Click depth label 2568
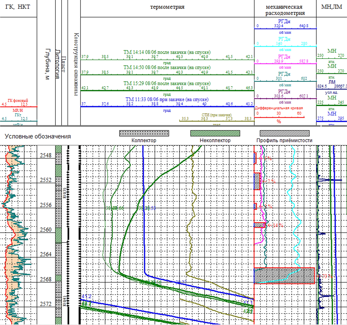The image size is (347, 325). click(x=46, y=279)
